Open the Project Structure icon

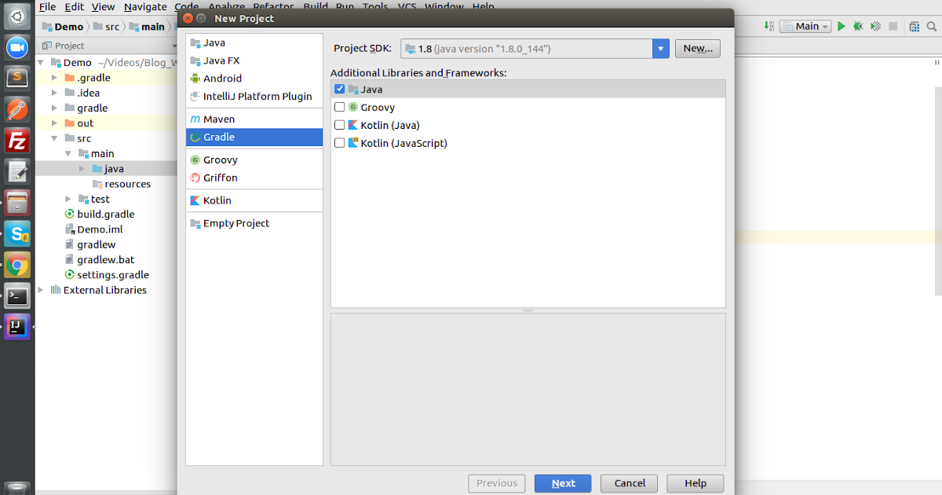pos(915,26)
